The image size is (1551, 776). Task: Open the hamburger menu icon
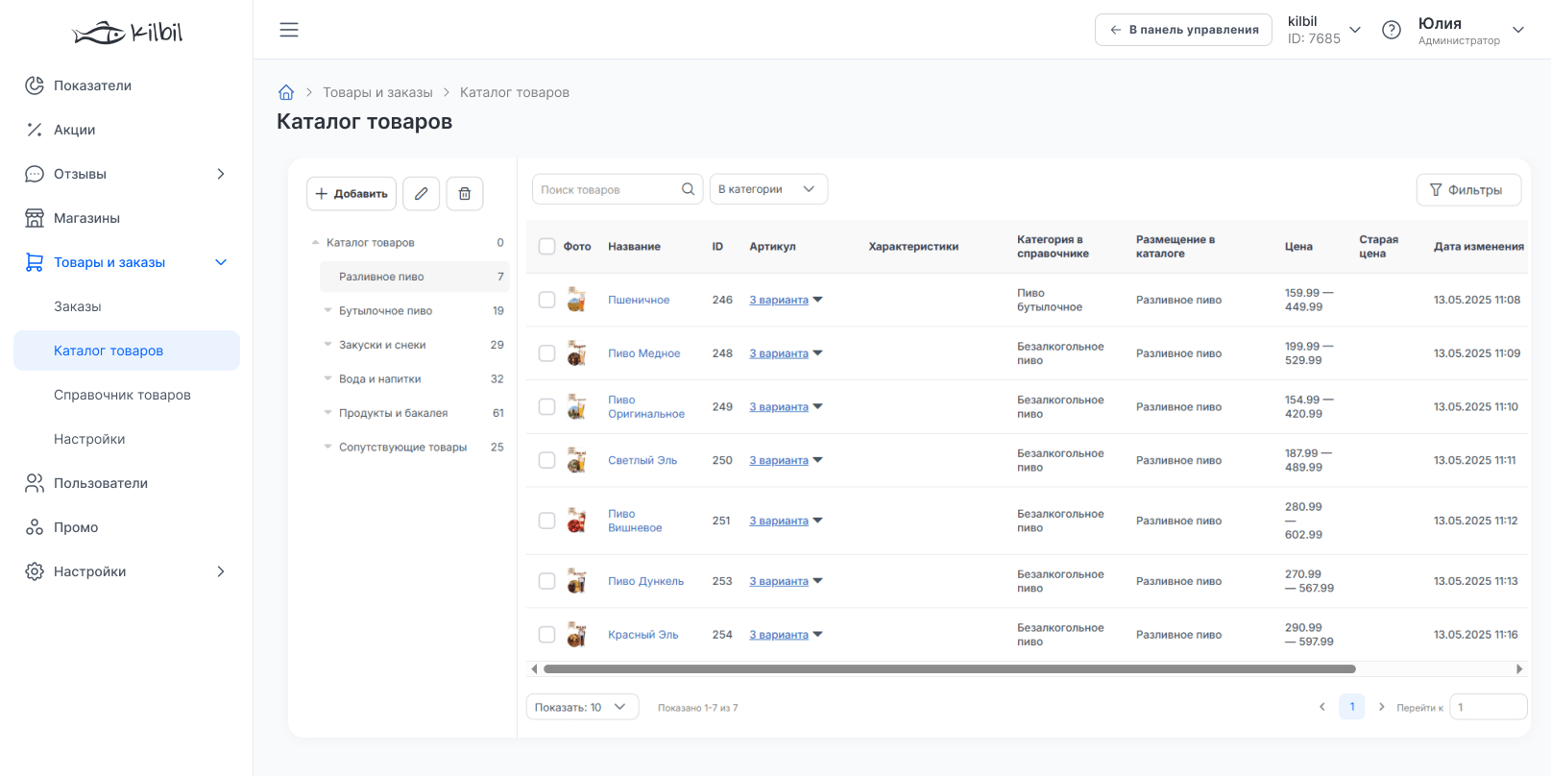pyautogui.click(x=289, y=30)
